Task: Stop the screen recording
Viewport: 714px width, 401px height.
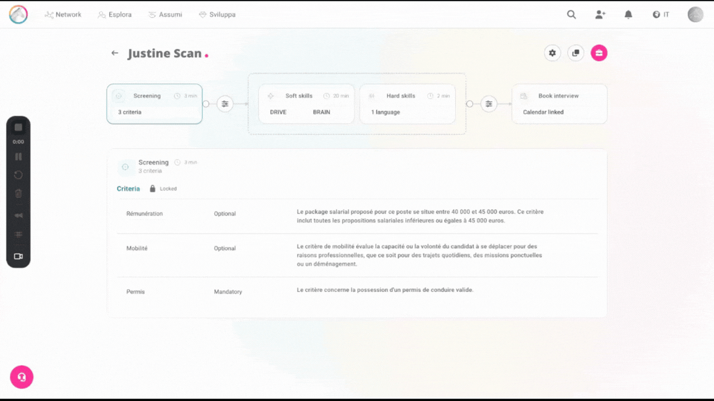Action: click(x=18, y=128)
